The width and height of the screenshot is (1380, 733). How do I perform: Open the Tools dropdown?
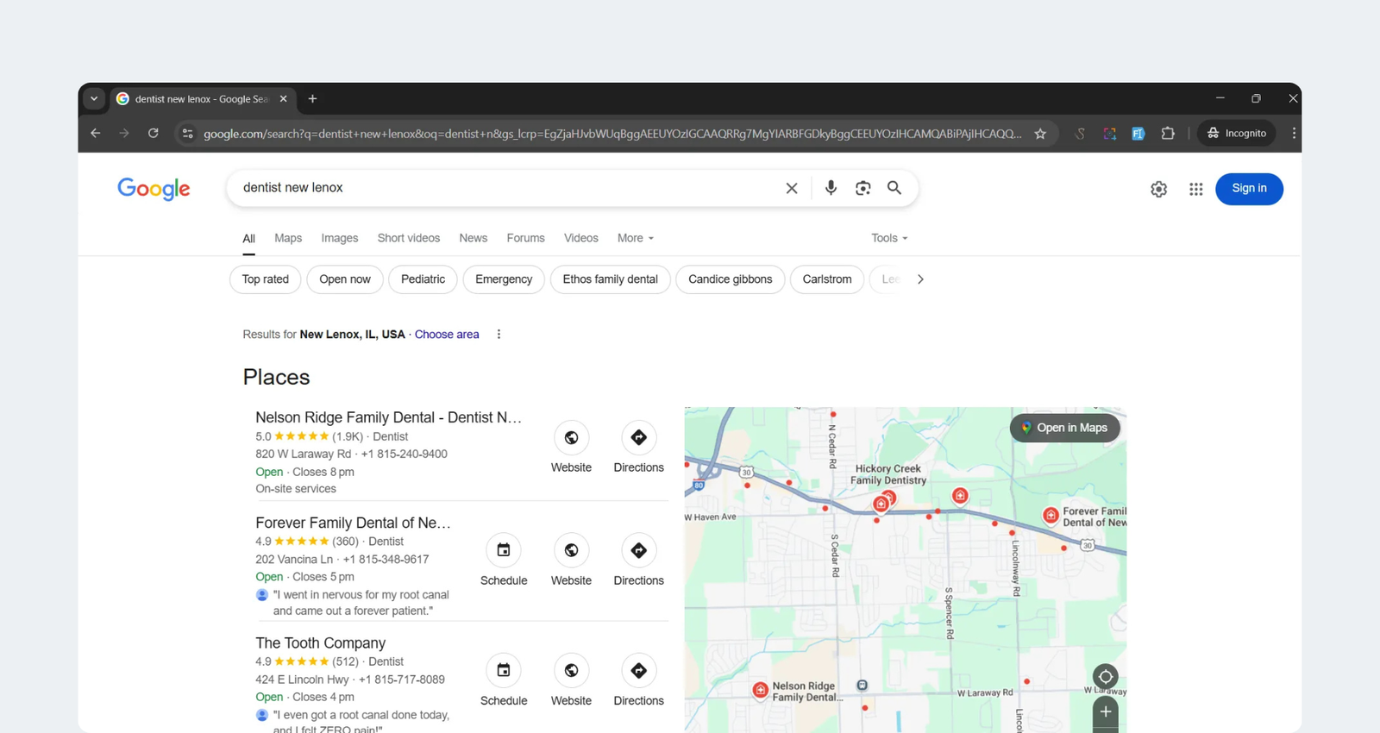889,238
